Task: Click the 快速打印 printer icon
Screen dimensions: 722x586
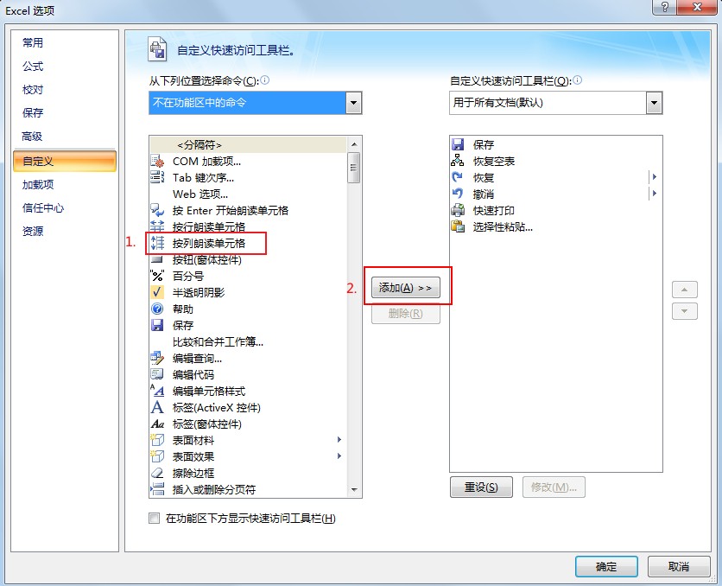Action: [x=458, y=211]
